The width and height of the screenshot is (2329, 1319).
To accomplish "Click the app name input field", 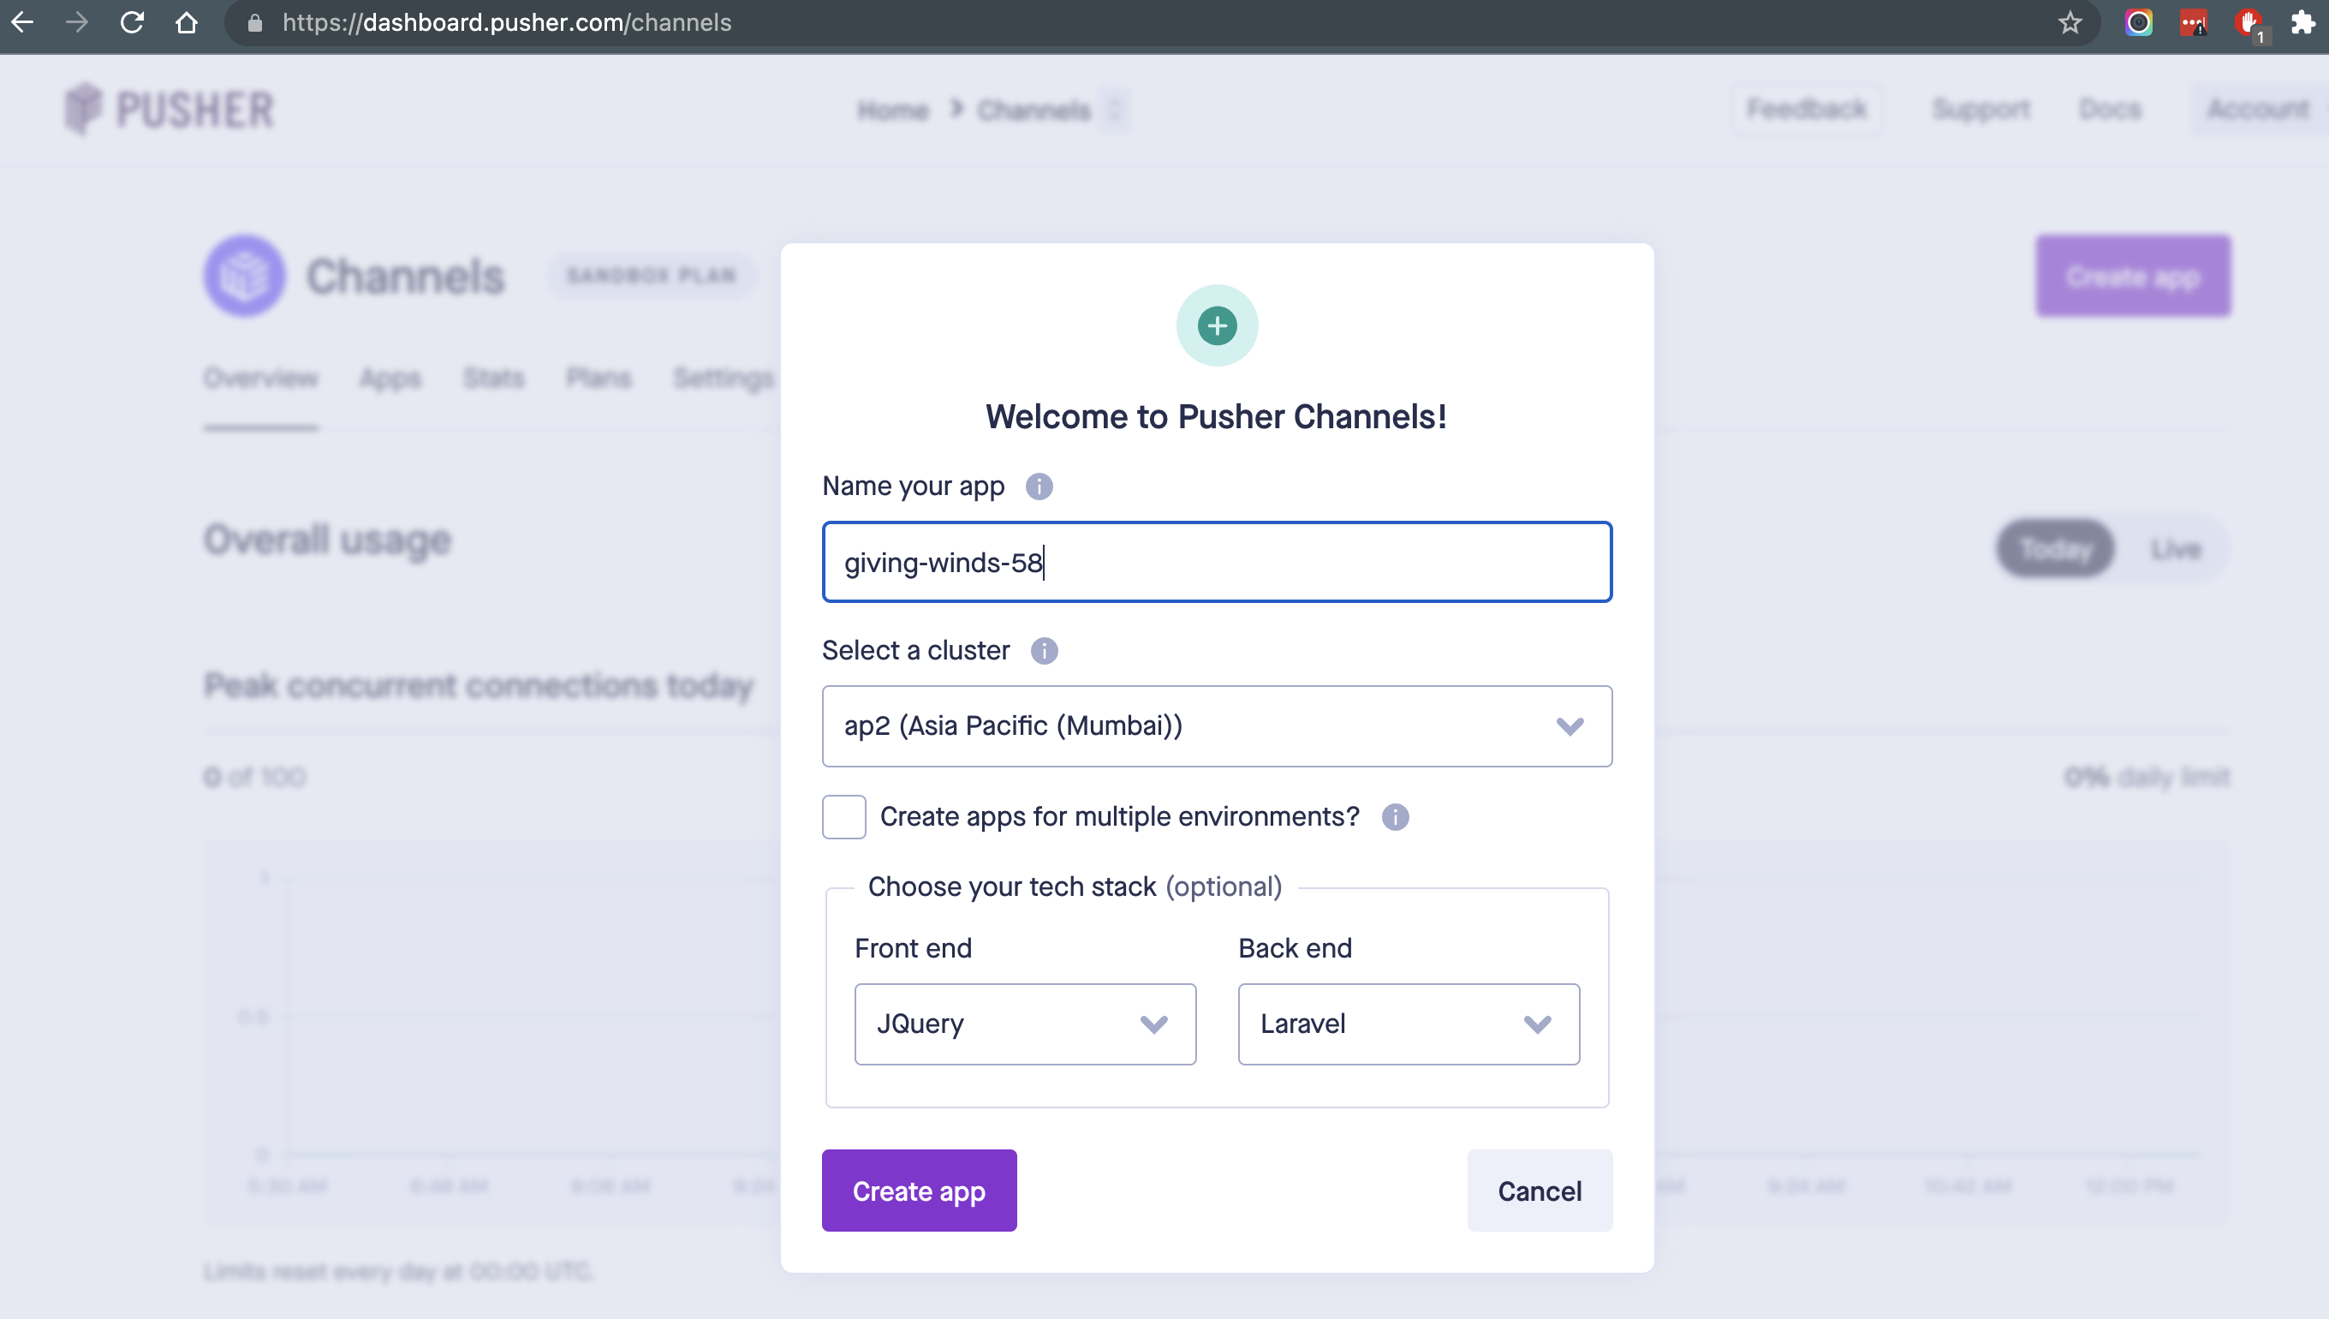I will pos(1216,563).
